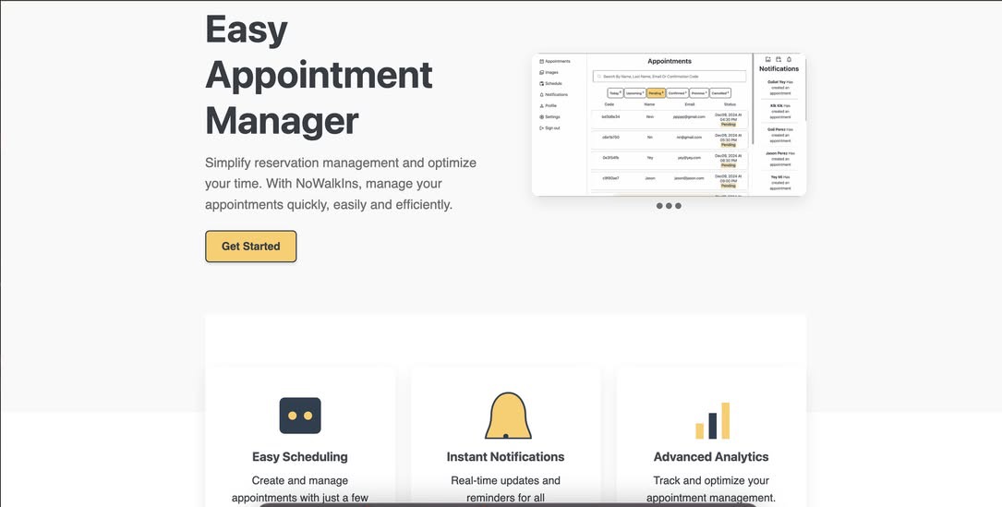
Task: Open Notifications in the preview sidebar
Action: [x=553, y=94]
